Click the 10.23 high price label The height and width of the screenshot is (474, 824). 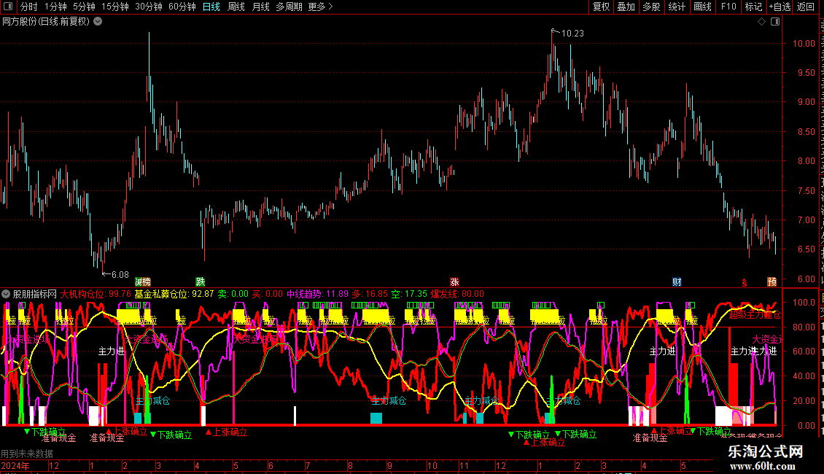(572, 33)
